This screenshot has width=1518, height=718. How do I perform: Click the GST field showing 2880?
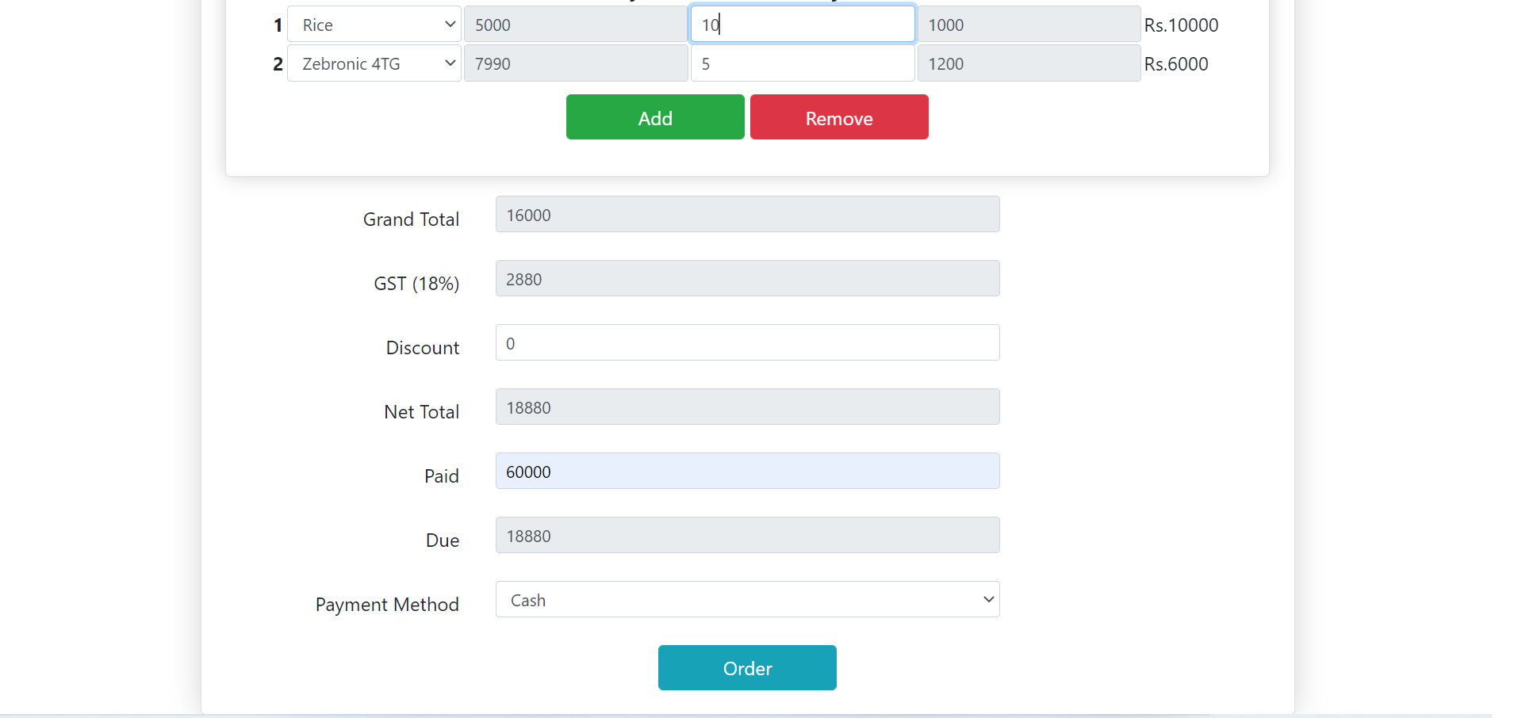point(746,278)
